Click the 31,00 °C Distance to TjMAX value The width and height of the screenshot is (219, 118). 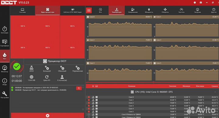point(173,114)
